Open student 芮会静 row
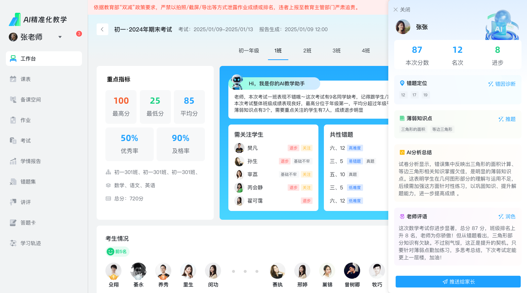Screen dimensions: 527x293 pos(273,188)
